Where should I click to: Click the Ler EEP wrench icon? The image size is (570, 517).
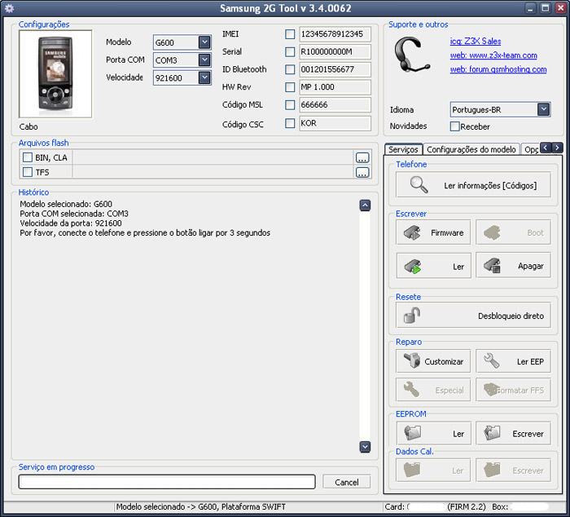492,361
